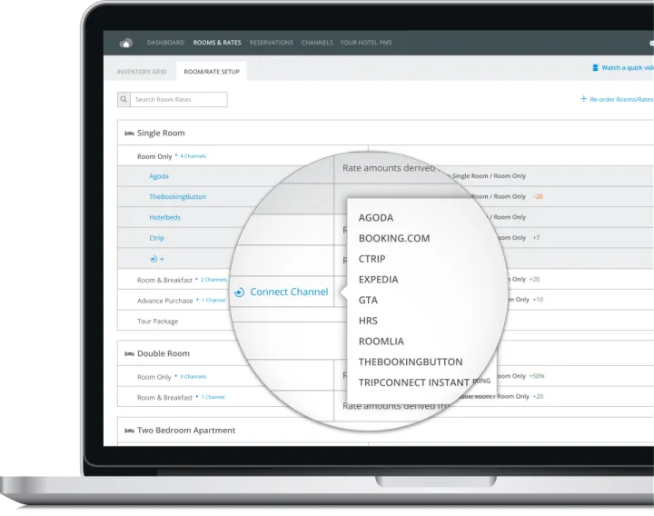Click the +50% rate adjustment value
Viewport: 654px width, 516px height.
point(537,376)
